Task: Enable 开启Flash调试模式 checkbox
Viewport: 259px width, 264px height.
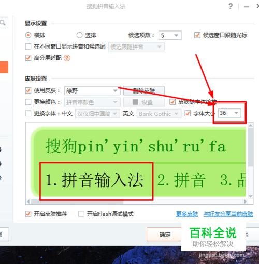Action: 81,214
